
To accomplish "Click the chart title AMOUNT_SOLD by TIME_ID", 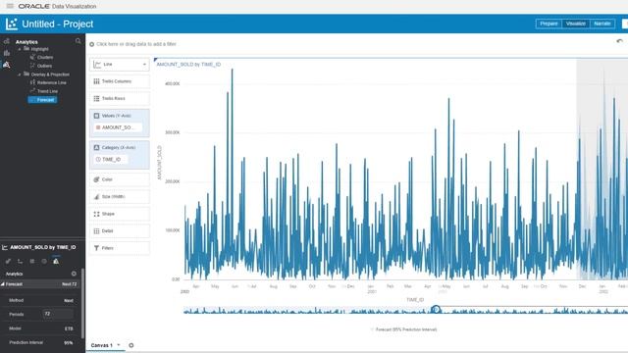I will [188, 65].
